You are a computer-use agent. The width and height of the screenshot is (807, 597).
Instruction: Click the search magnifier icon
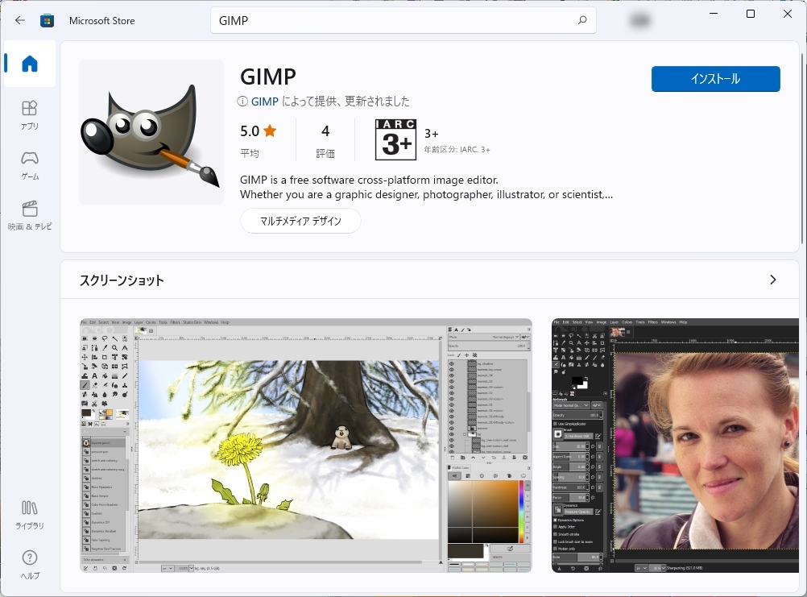pos(581,20)
